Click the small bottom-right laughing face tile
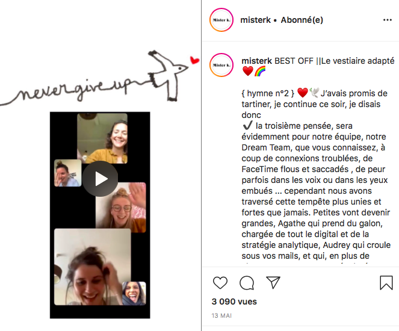Viewport: 399px width, 331px height. tap(134, 293)
